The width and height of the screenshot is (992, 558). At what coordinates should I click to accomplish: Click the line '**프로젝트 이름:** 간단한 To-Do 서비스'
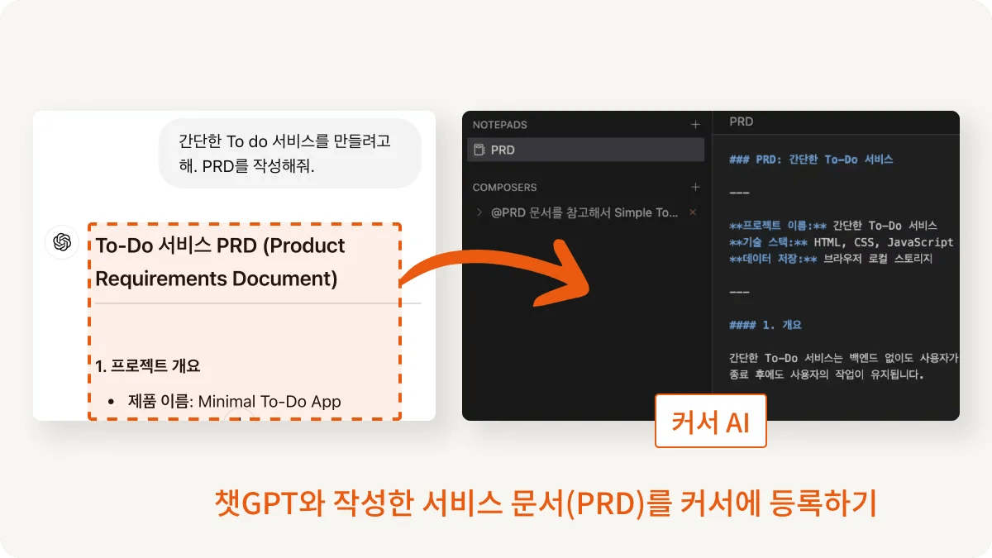832,226
